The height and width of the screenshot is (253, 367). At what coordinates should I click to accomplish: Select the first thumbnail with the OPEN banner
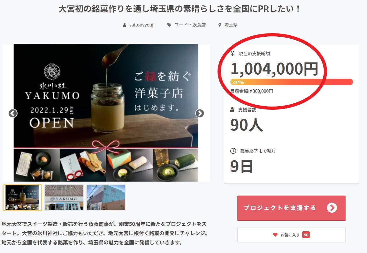click(22, 198)
